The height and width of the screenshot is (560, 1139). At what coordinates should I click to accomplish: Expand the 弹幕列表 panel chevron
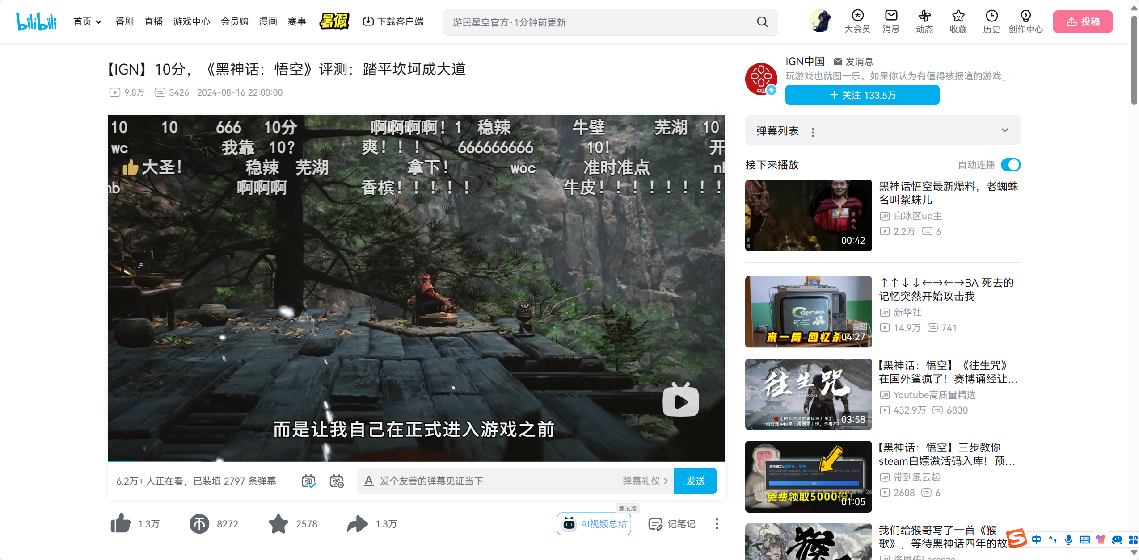tap(1004, 130)
